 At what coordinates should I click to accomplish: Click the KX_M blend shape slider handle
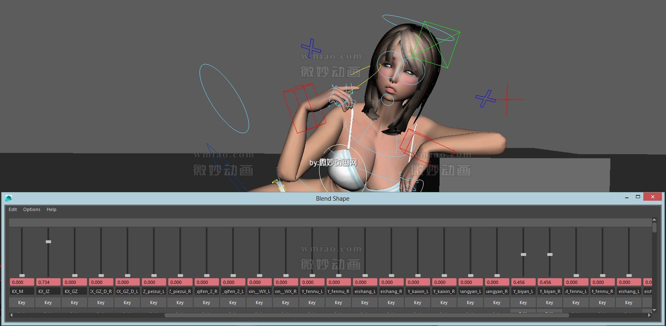22,275
